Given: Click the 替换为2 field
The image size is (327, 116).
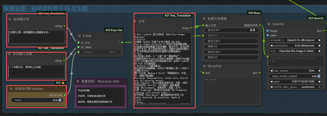Looking at the screenshot, I should pos(231,46).
